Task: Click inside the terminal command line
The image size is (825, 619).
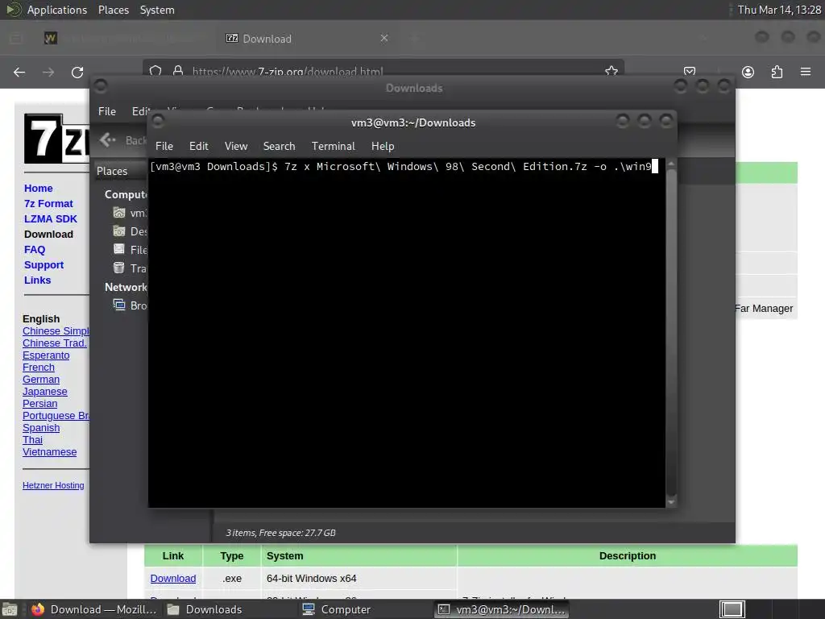Action: click(x=403, y=167)
